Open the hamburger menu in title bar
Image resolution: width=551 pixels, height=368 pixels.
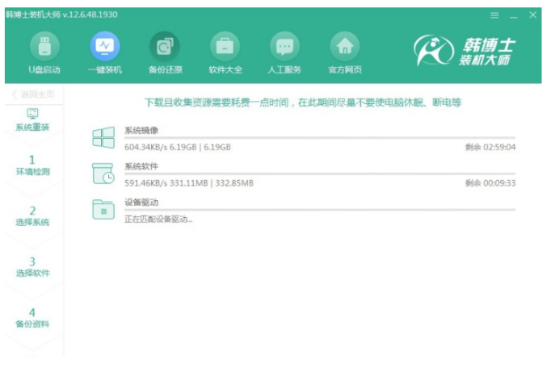point(494,15)
